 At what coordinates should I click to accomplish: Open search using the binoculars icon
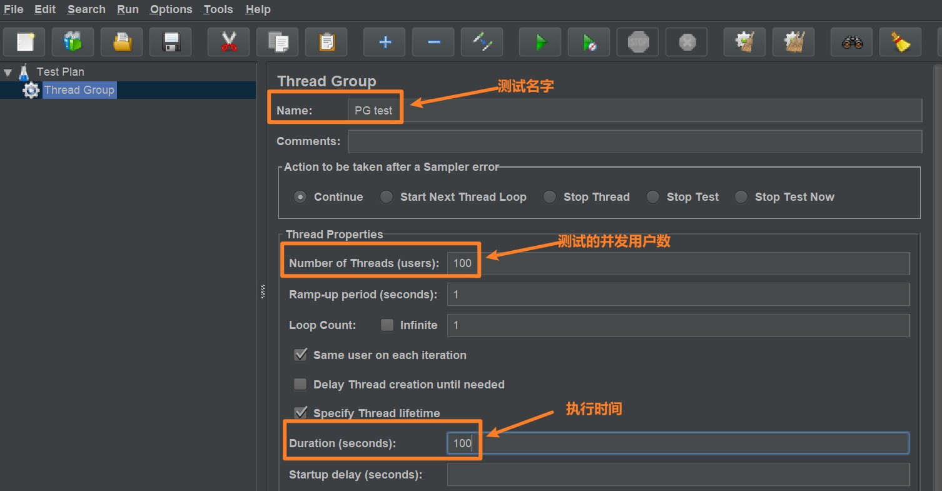(x=851, y=41)
